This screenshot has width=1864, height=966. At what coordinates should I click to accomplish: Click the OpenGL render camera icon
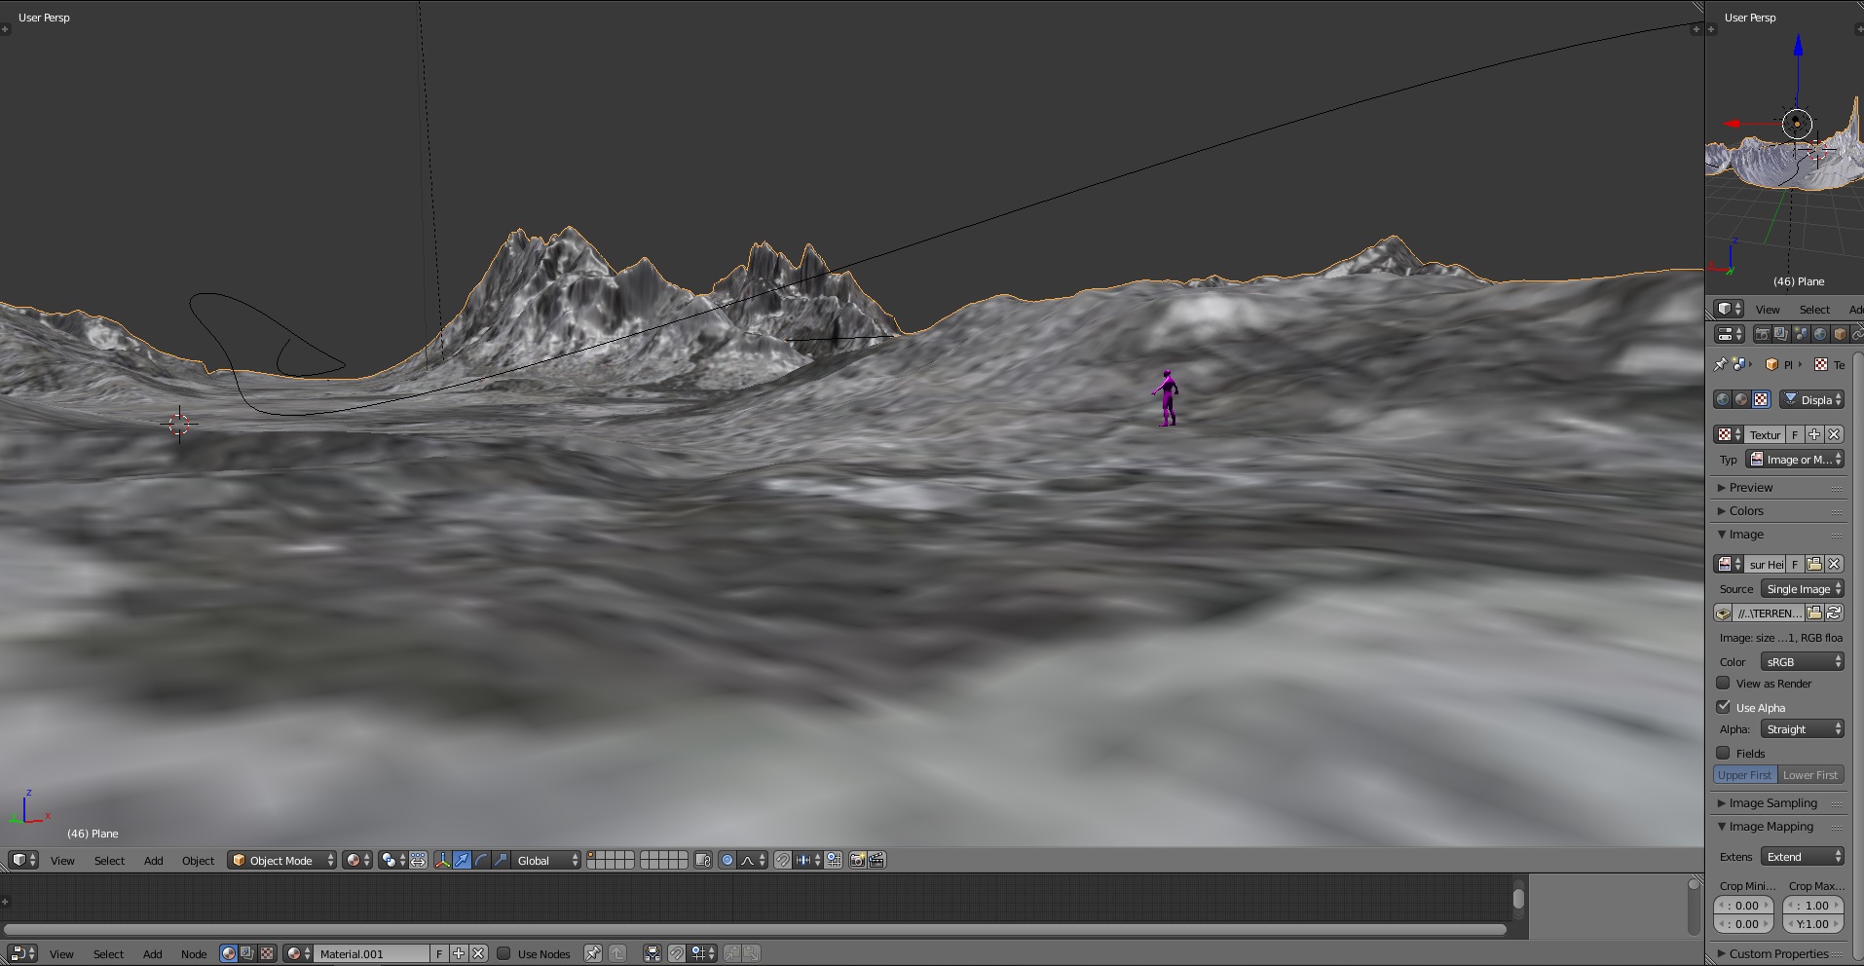(x=857, y=860)
